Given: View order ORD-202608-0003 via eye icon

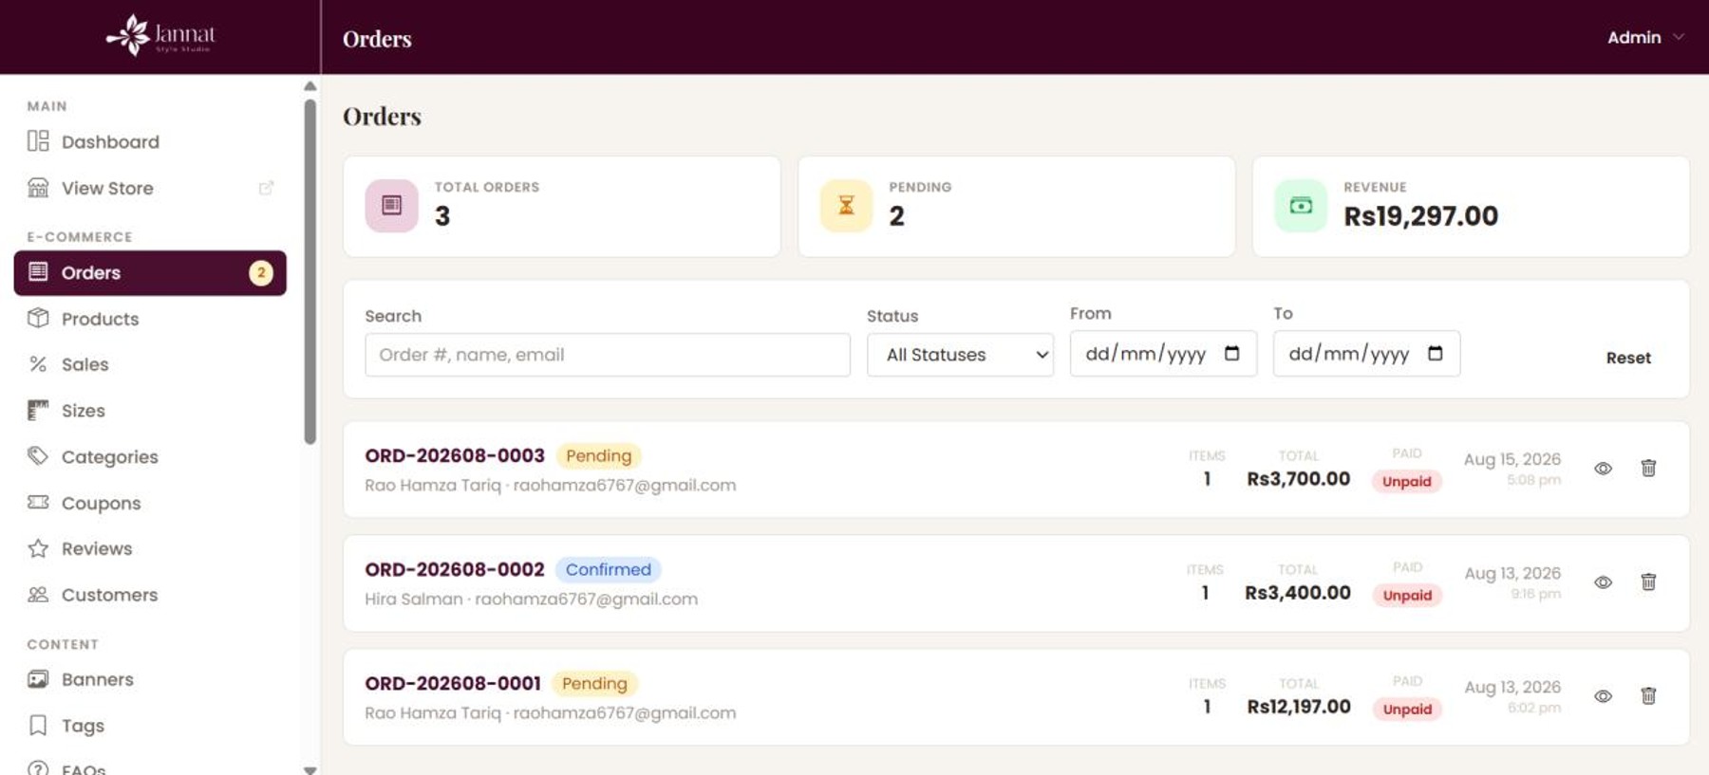Looking at the screenshot, I should 1603,468.
